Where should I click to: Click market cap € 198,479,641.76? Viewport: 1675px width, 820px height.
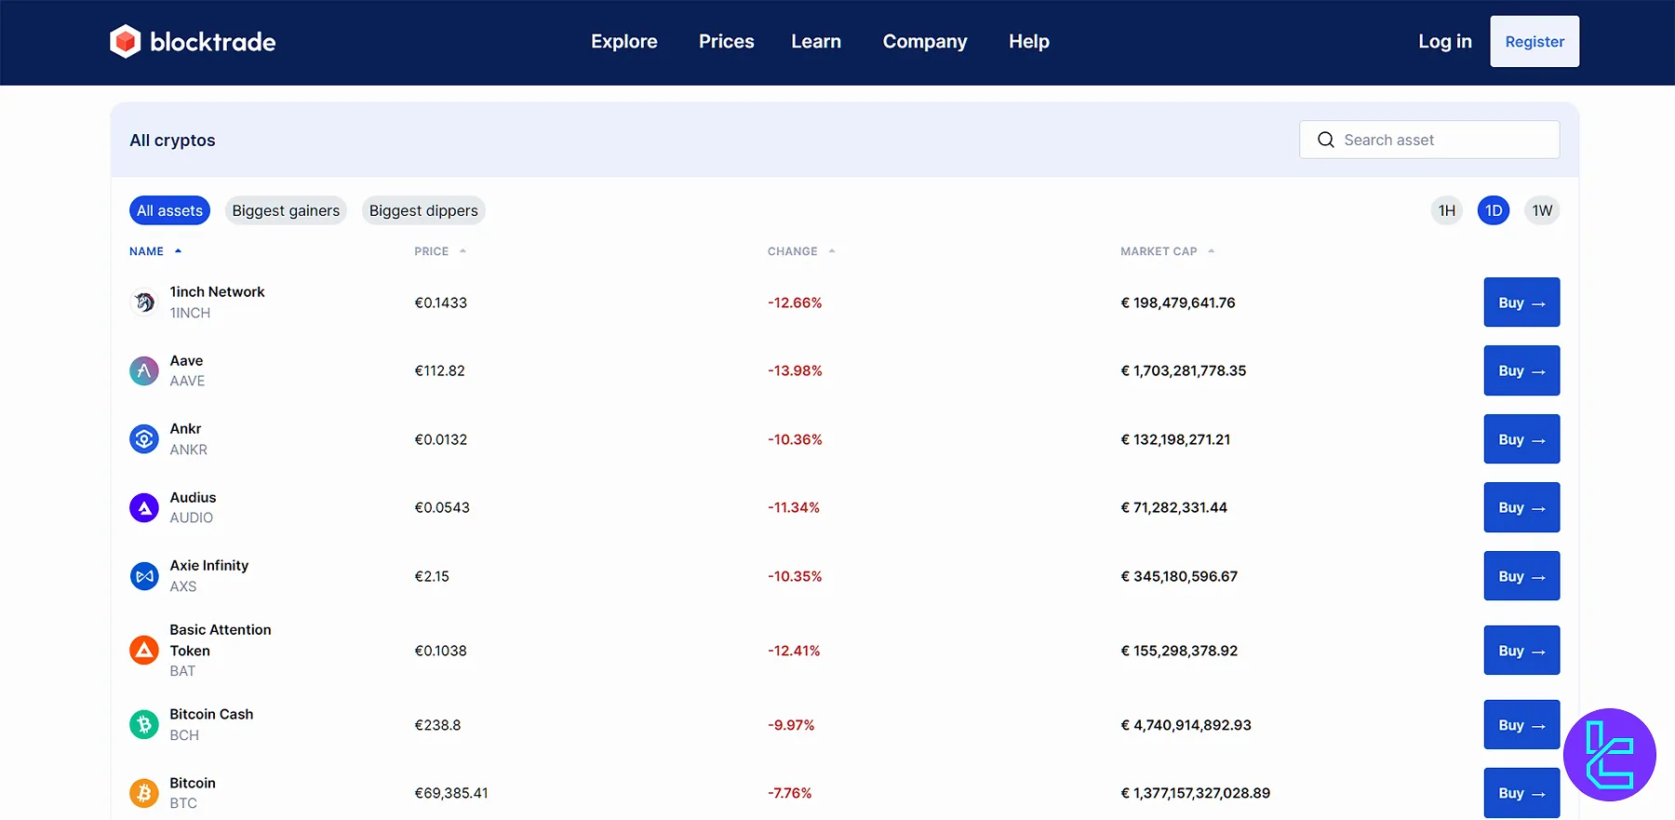(1178, 302)
